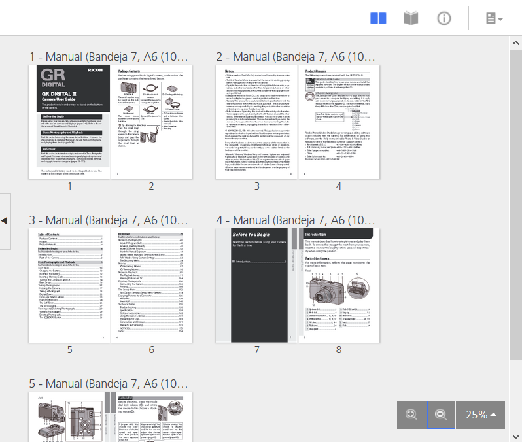Image resolution: width=522 pixels, height=442 pixels.
Task: Open page 1 GR Digital cover thumbnail
Action: [69, 122]
